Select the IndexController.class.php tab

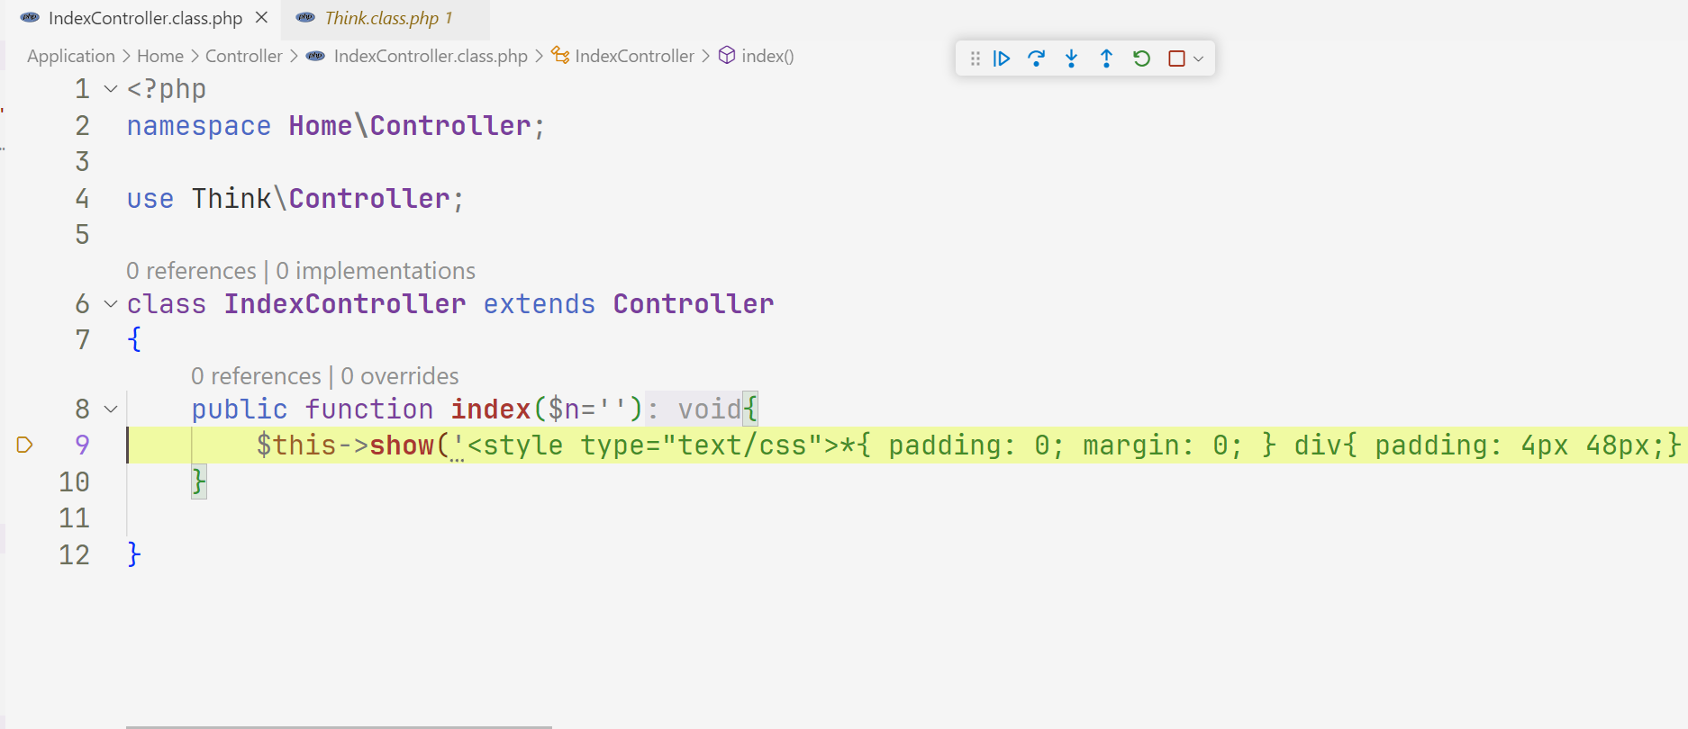click(144, 18)
